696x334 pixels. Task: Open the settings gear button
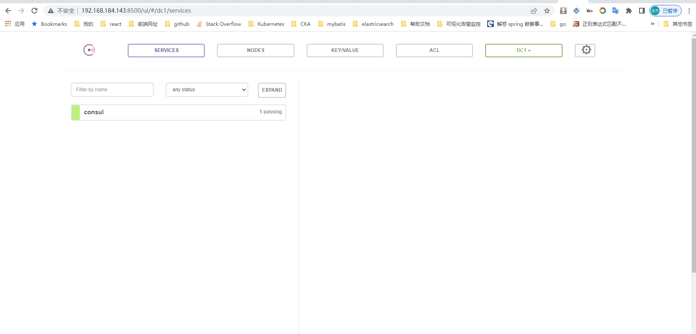tap(585, 50)
